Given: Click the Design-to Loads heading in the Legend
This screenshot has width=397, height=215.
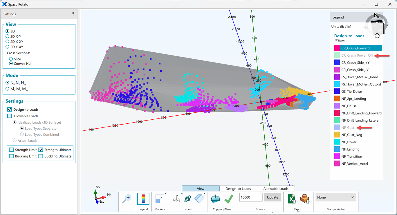Looking at the screenshot, I should pos(349,36).
